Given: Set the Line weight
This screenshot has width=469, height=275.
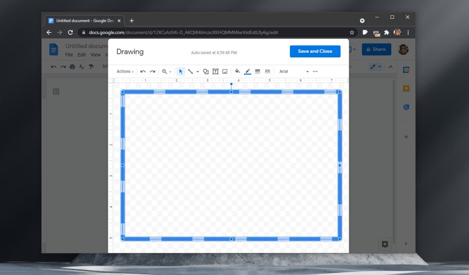Looking at the screenshot, I should coord(258,71).
